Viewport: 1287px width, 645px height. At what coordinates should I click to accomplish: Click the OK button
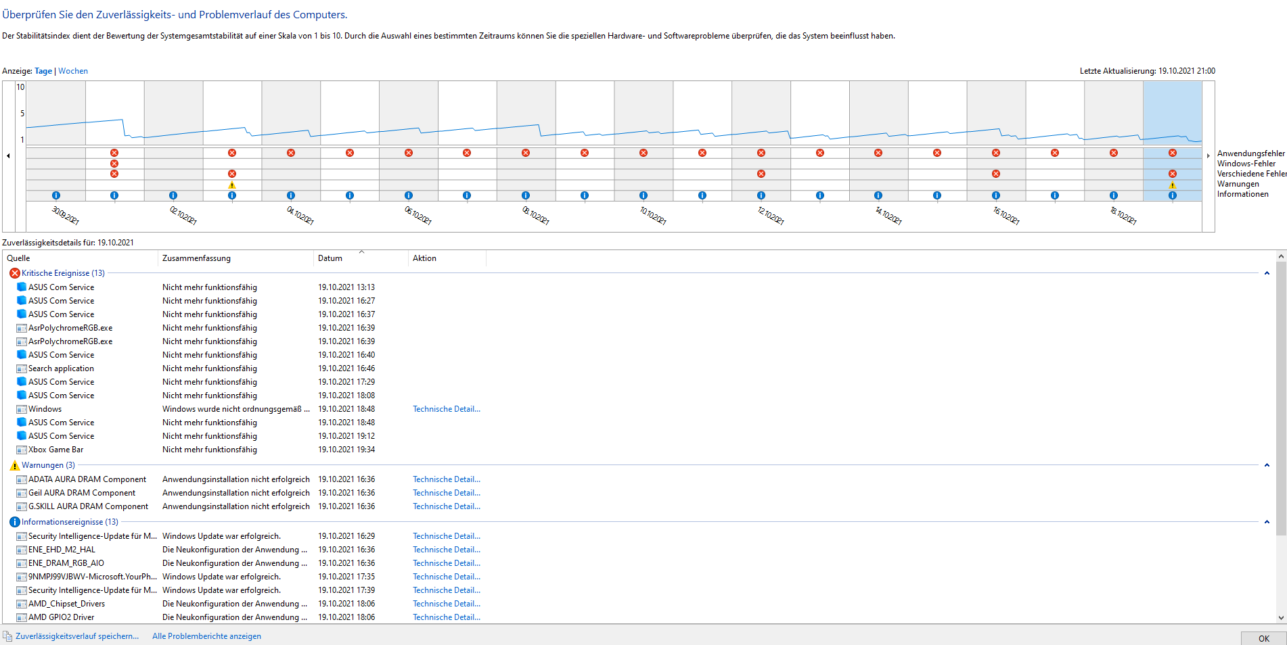pyautogui.click(x=1264, y=638)
